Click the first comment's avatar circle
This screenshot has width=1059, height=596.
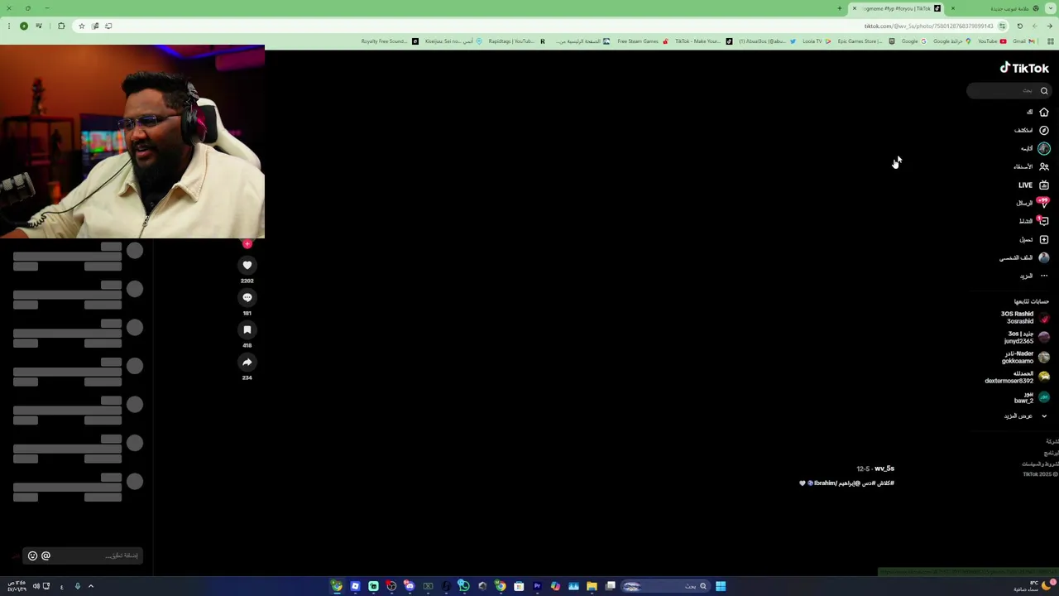point(135,251)
